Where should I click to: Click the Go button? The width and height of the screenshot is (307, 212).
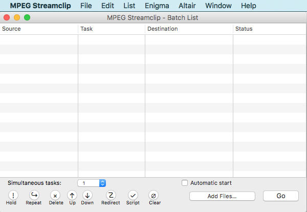[281, 196]
